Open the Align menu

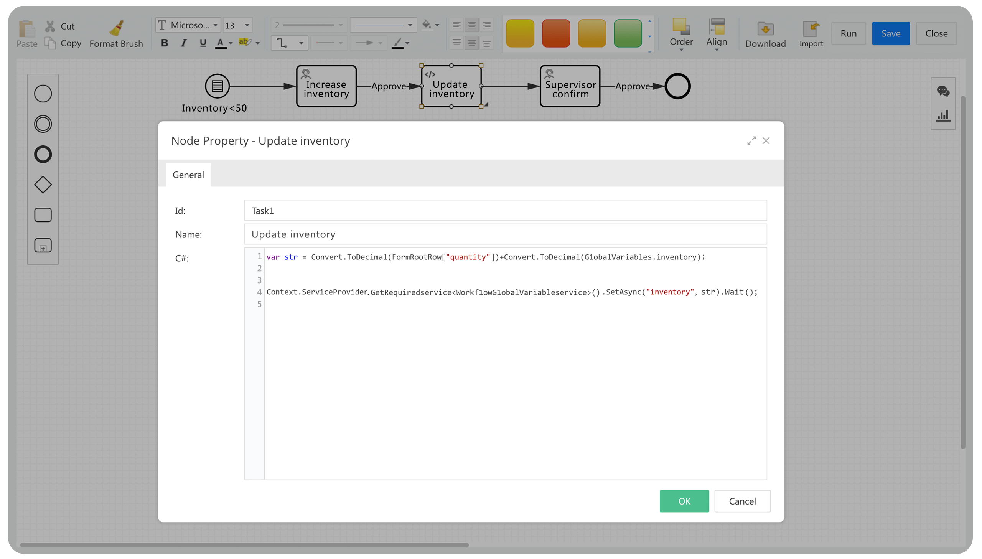[717, 34]
